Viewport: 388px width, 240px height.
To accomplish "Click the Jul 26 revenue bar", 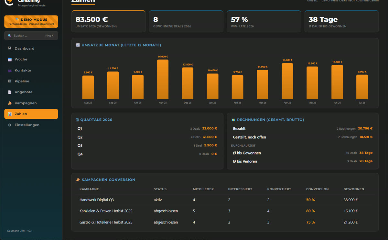I will click(362, 87).
